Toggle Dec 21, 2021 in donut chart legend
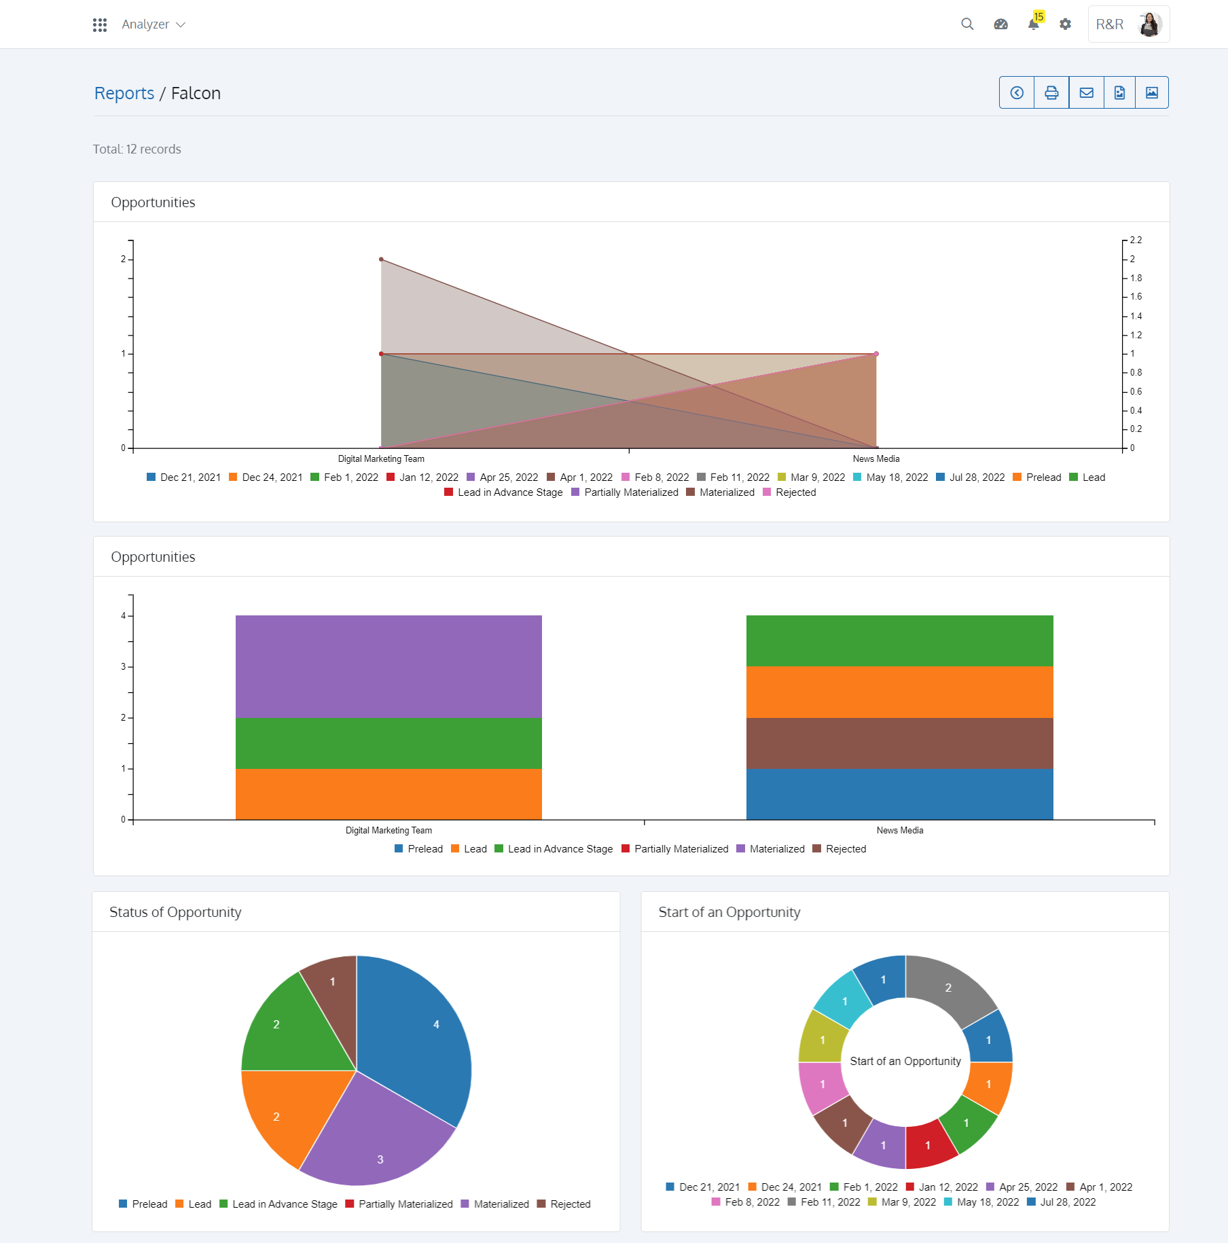1228x1243 pixels. click(703, 1187)
